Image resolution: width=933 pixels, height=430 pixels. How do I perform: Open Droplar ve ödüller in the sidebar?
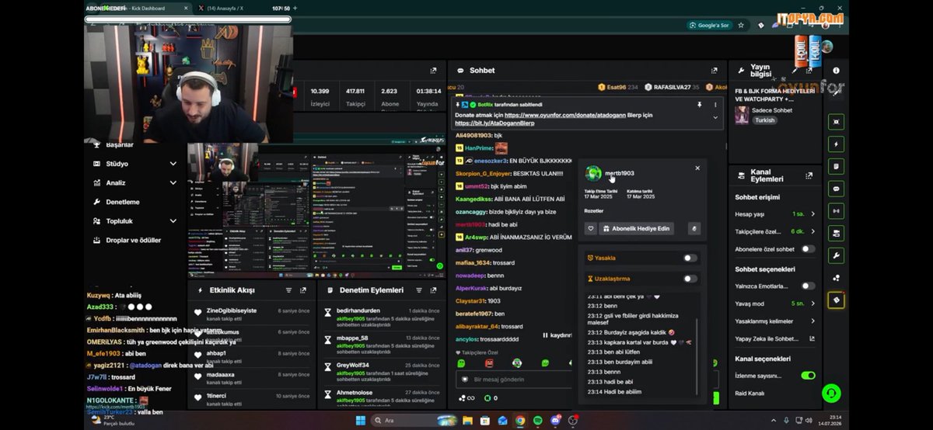[x=133, y=240]
